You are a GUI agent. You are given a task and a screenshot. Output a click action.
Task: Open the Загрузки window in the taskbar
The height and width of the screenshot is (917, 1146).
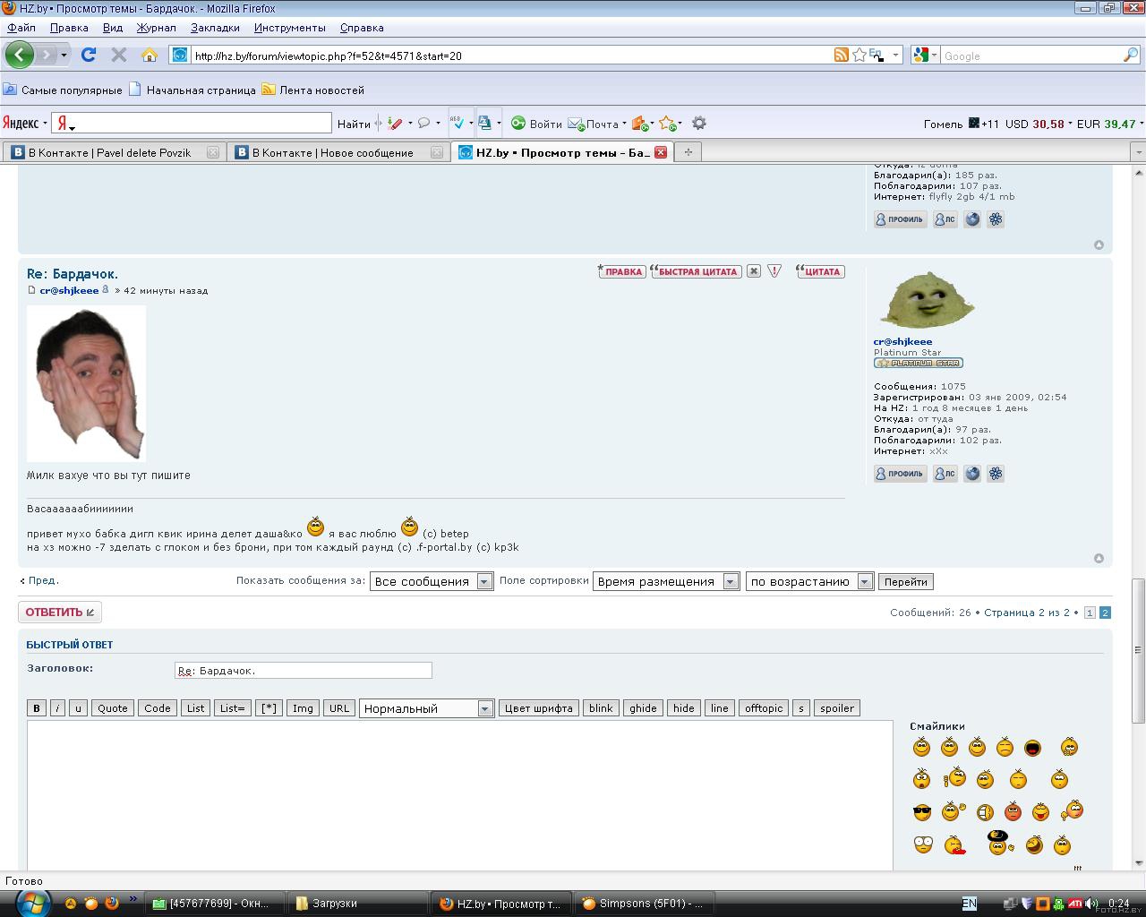point(356,904)
